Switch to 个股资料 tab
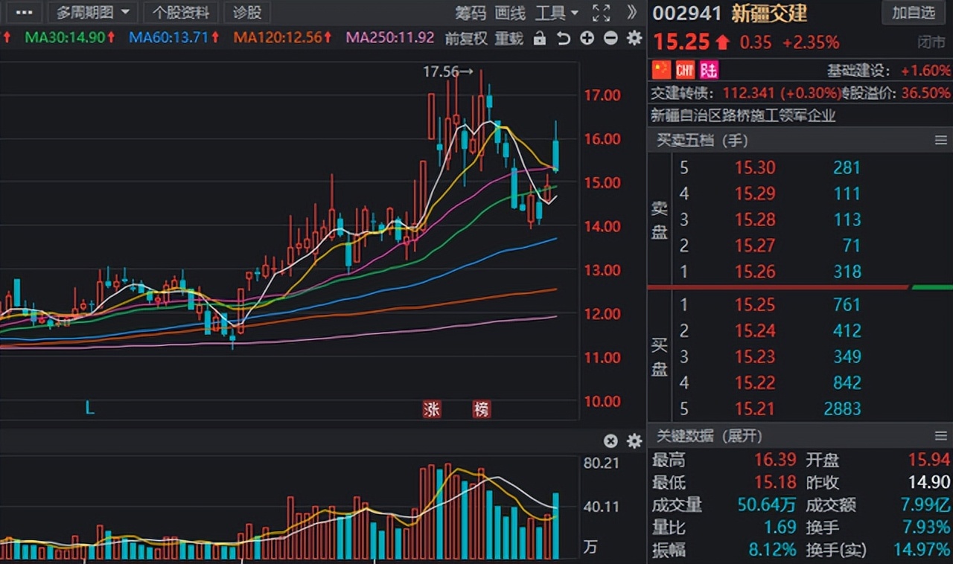 pos(181,13)
